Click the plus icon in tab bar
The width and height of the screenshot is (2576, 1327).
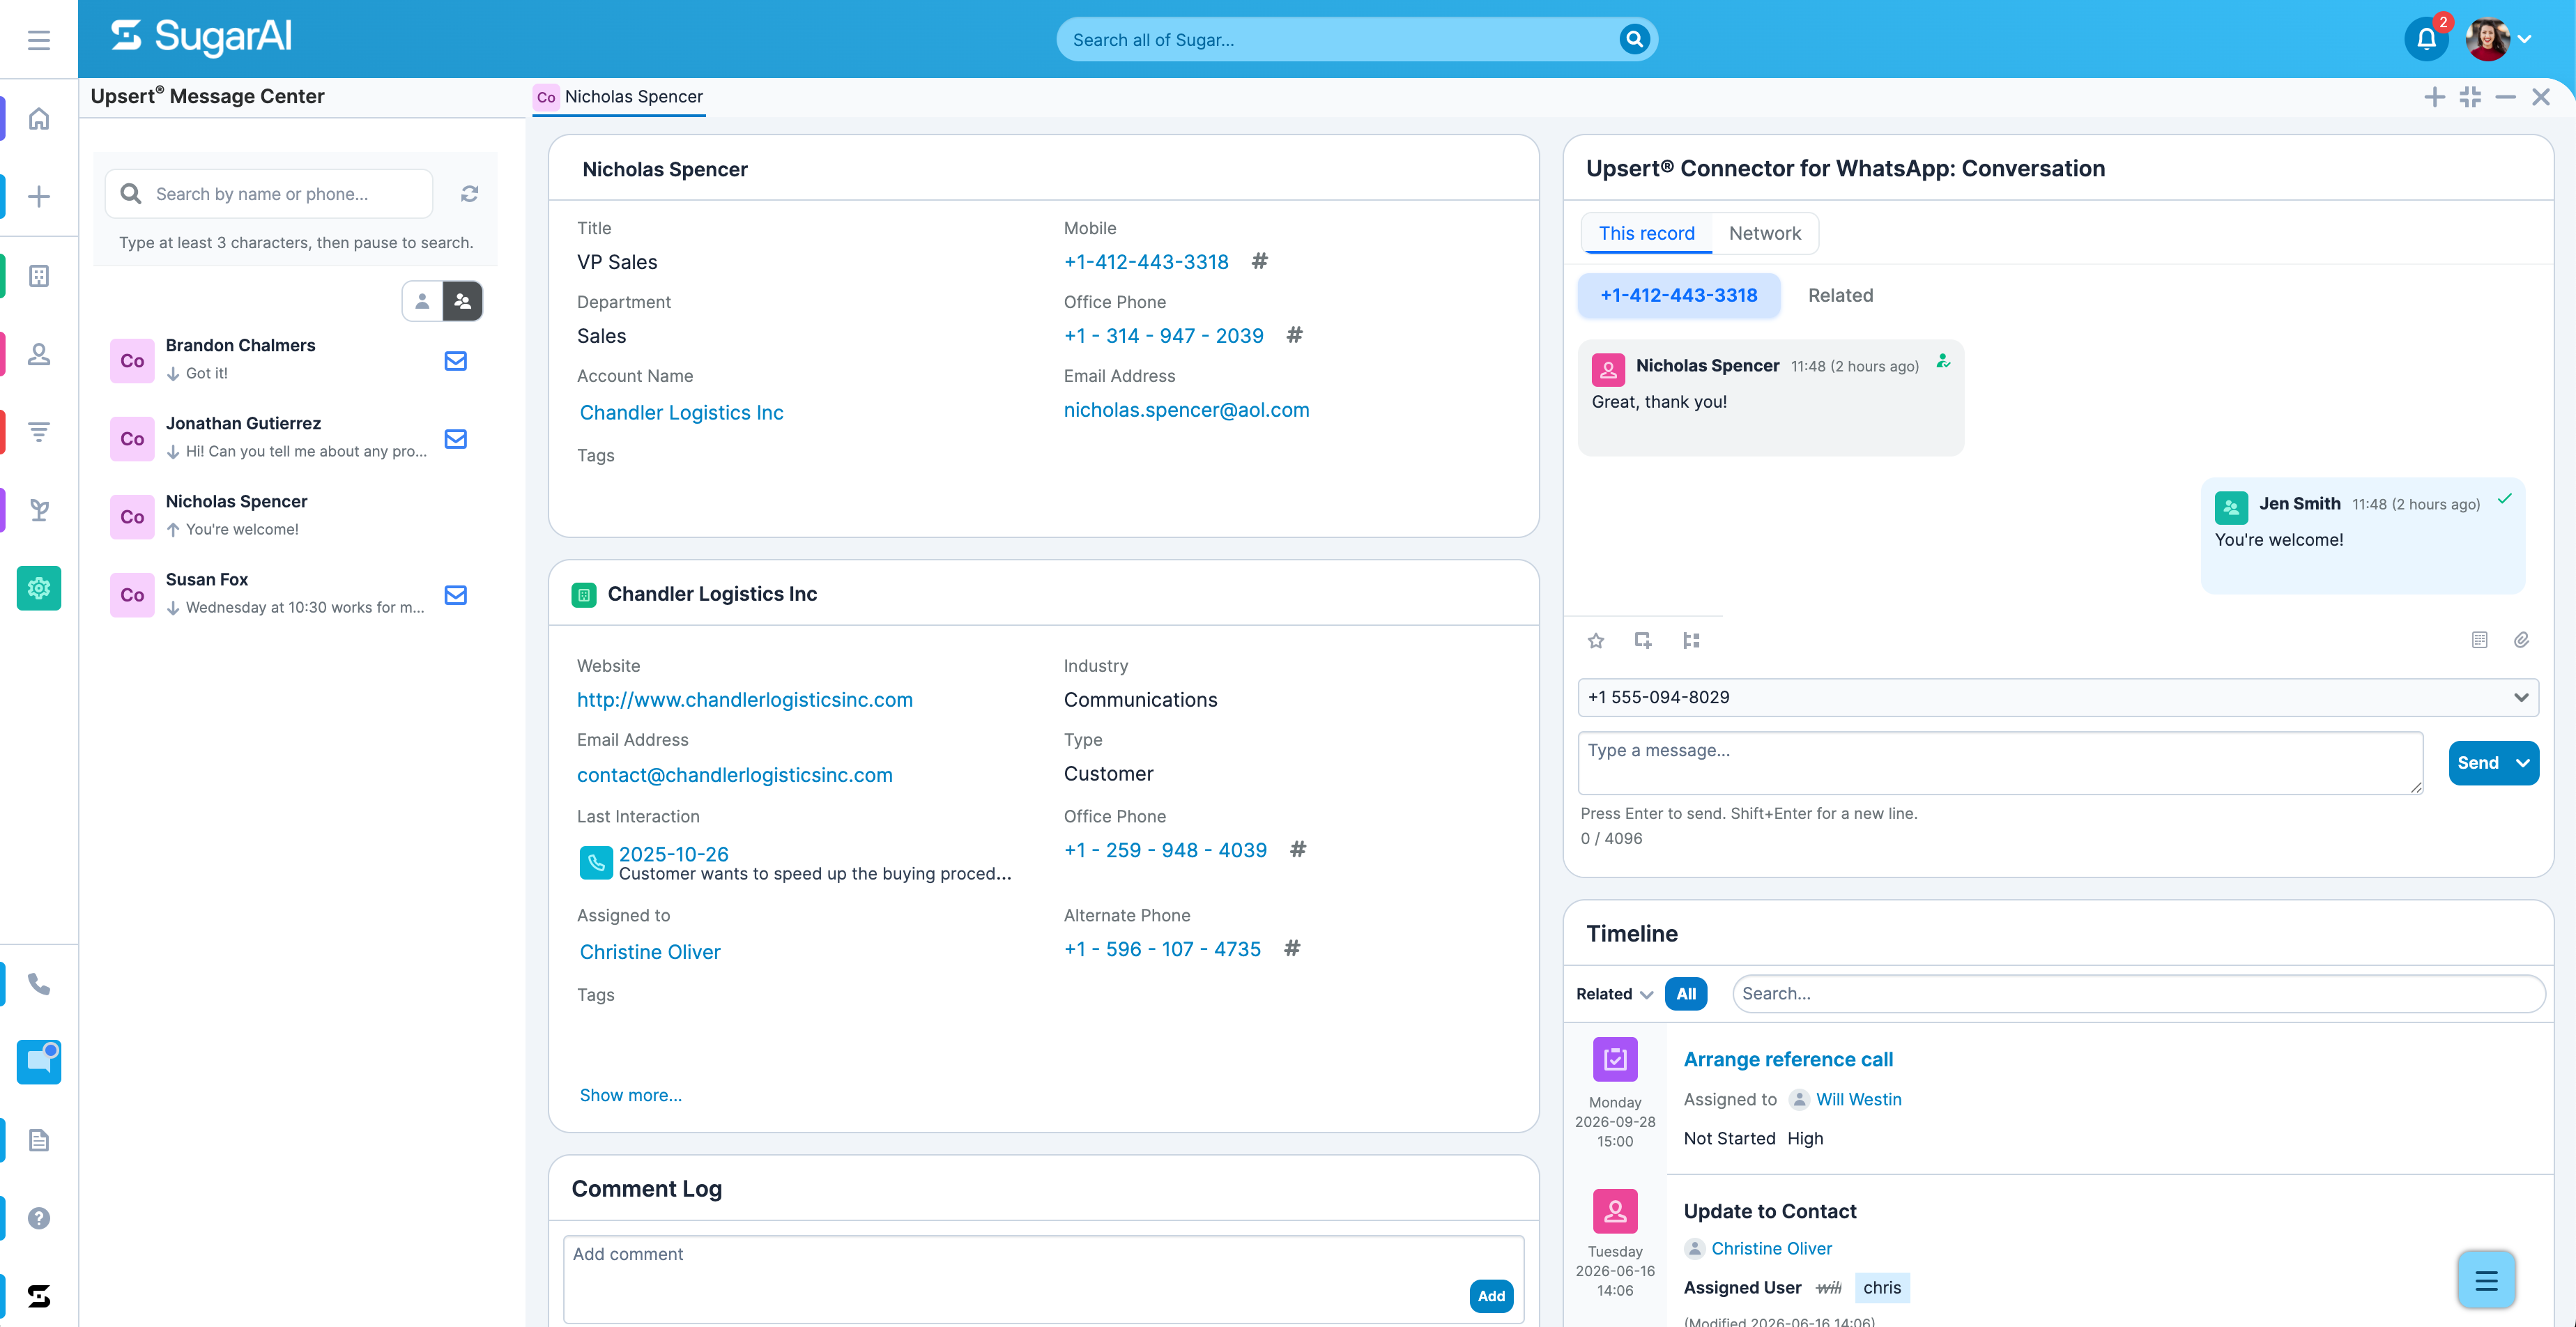tap(2434, 97)
